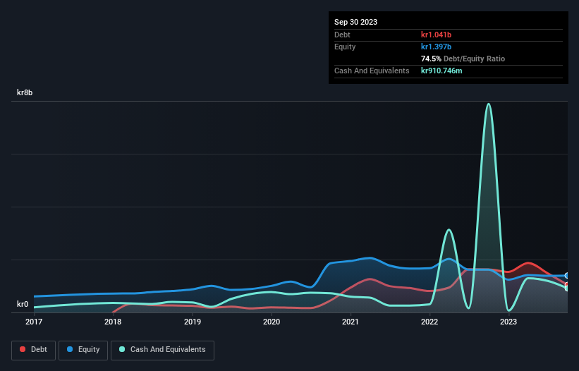The image size is (579, 371).
Task: Click the Debt row label in tooltip
Action: point(342,35)
